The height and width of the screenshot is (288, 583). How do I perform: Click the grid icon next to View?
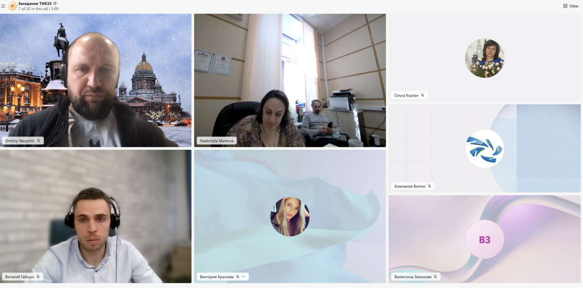tap(565, 6)
